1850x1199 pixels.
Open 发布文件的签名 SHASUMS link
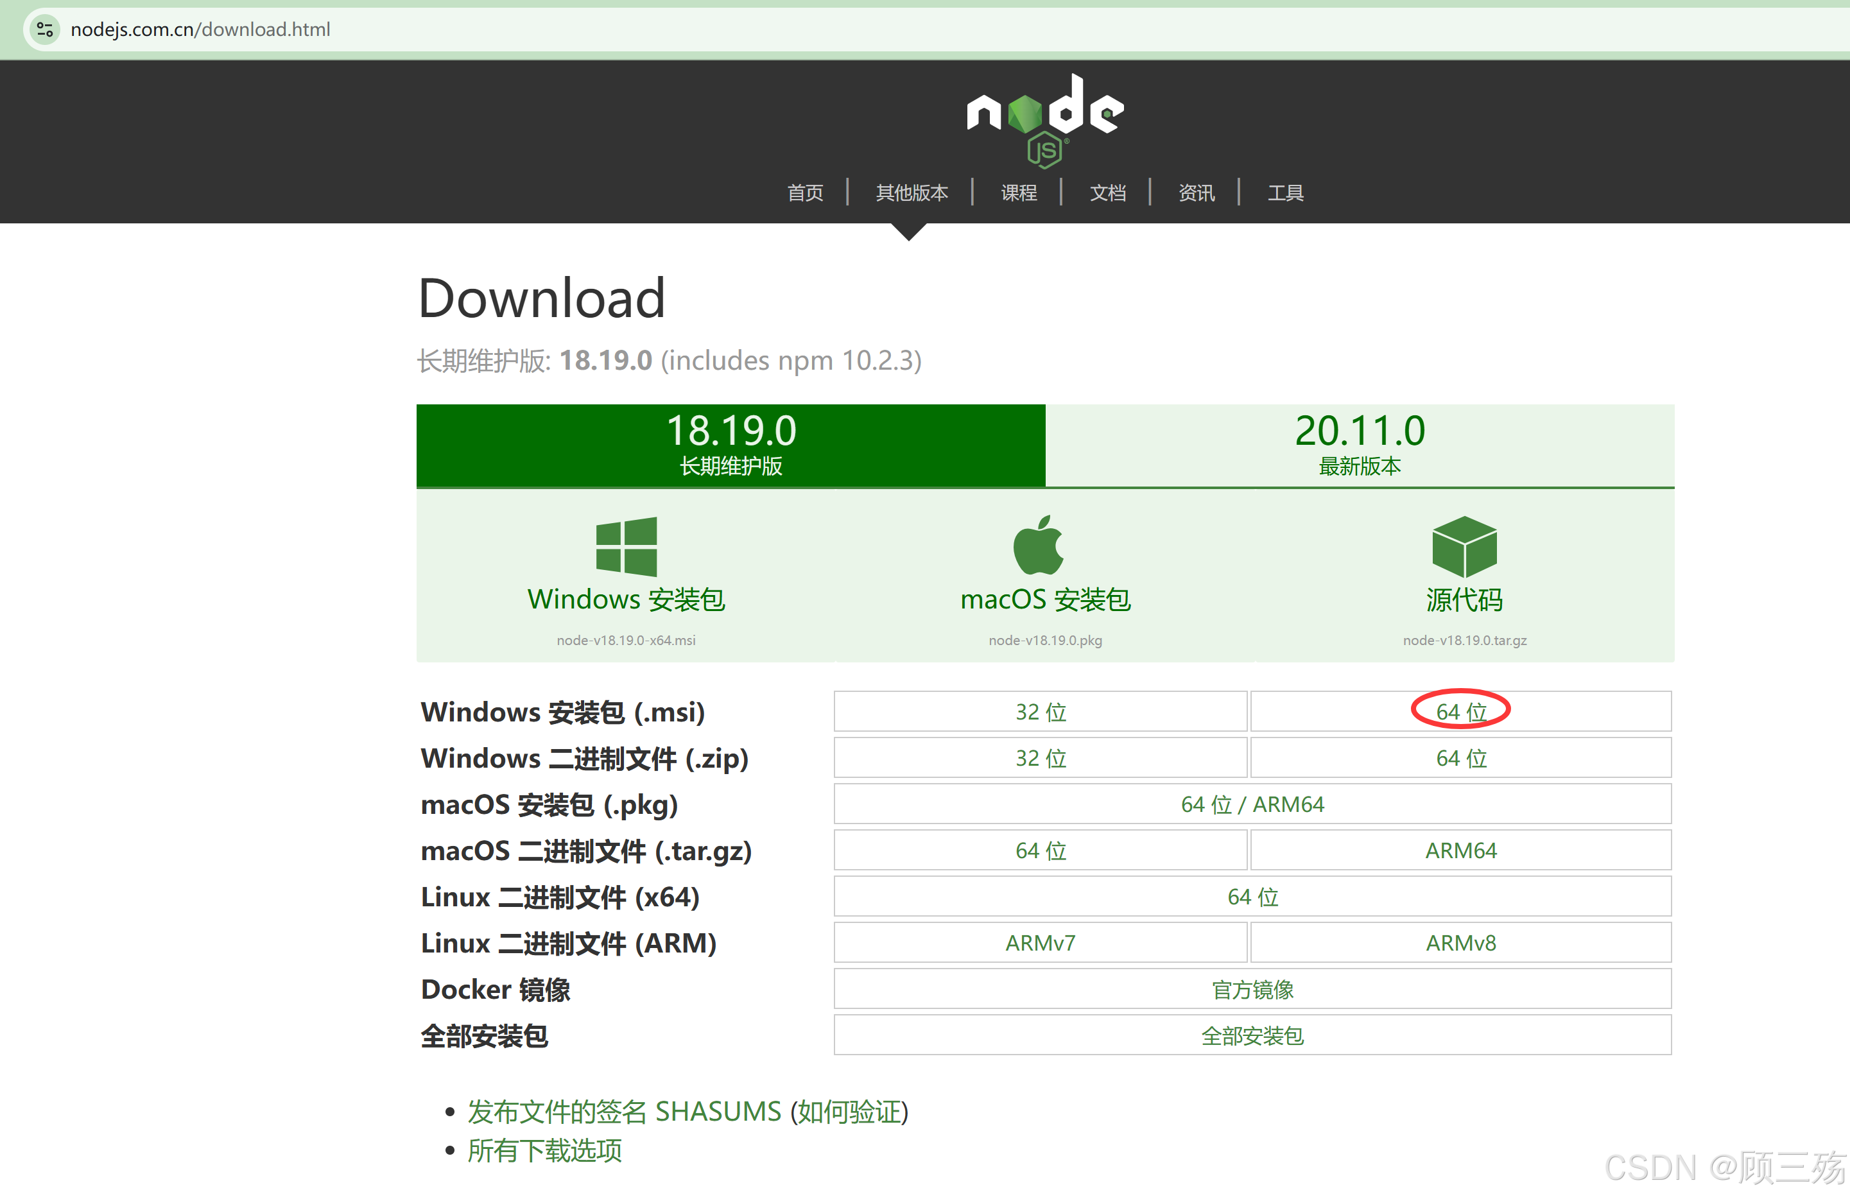tap(623, 1111)
